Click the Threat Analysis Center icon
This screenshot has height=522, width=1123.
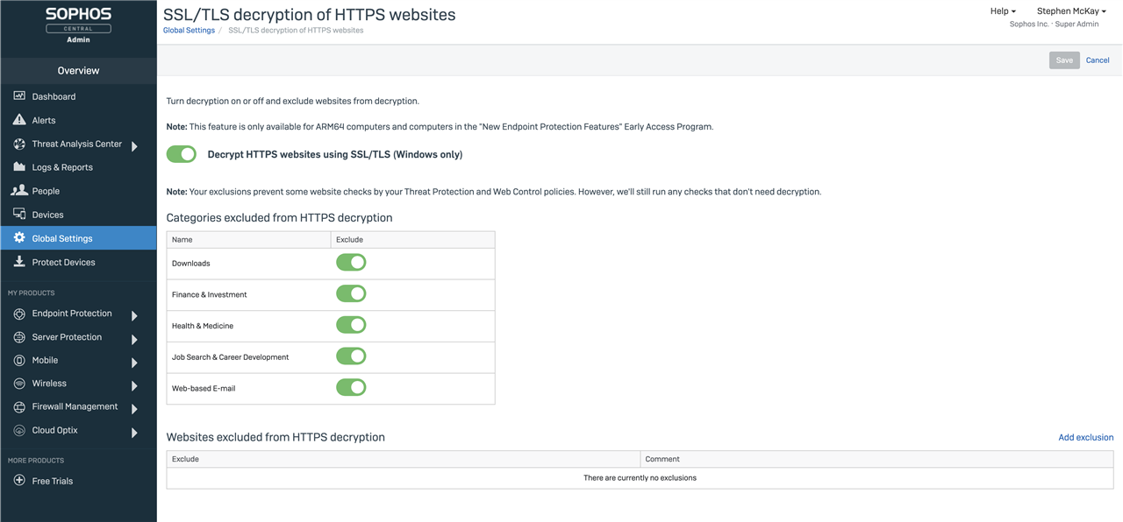(19, 144)
